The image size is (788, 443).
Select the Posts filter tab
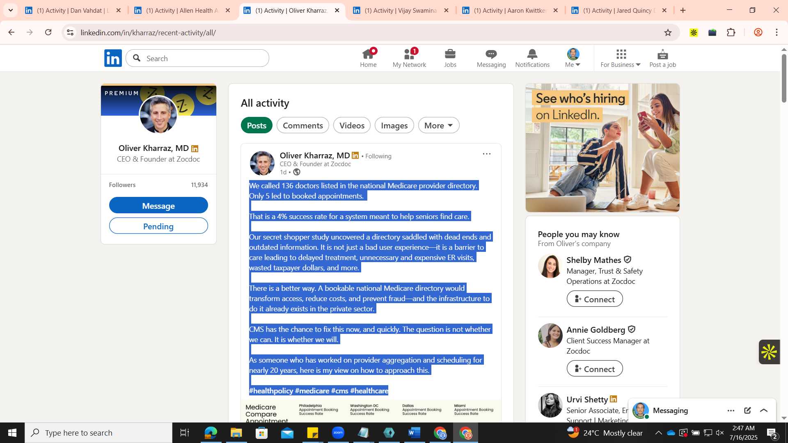pos(257,126)
